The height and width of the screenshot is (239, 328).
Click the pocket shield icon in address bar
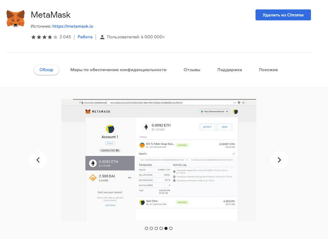point(239,102)
